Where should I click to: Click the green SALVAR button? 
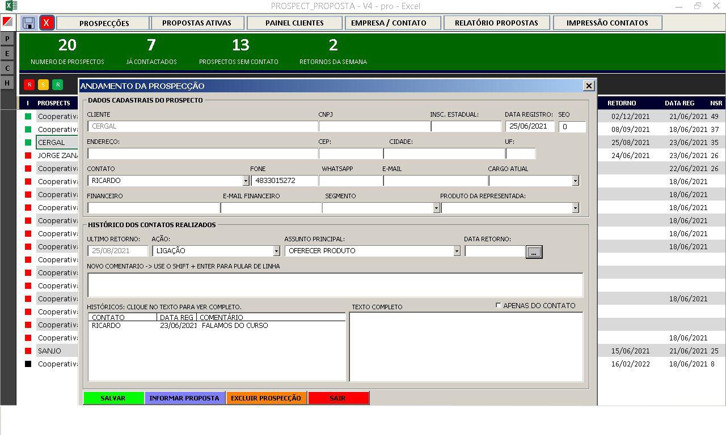click(x=113, y=398)
